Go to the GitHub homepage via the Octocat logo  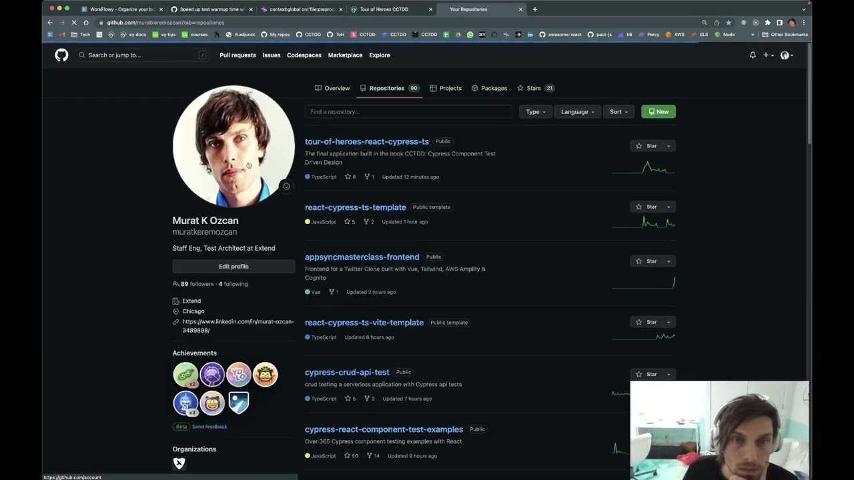61,55
